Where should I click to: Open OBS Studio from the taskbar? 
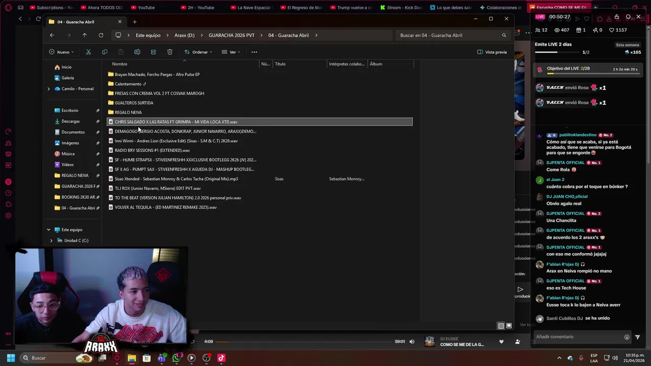pyautogui.click(x=206, y=358)
